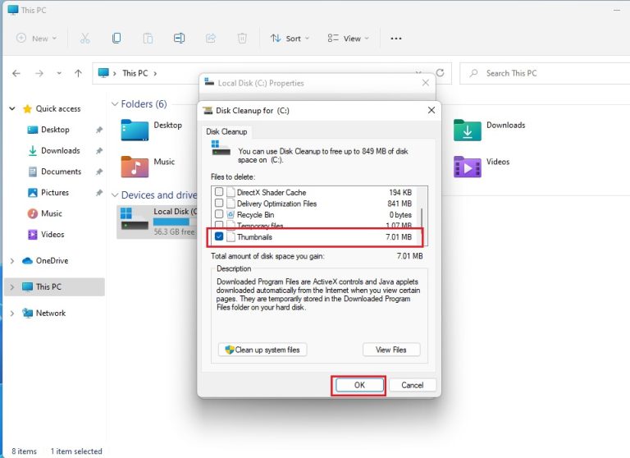630x458 pixels.
Task: Unpin Pictures using its pin icon
Action: point(99,193)
